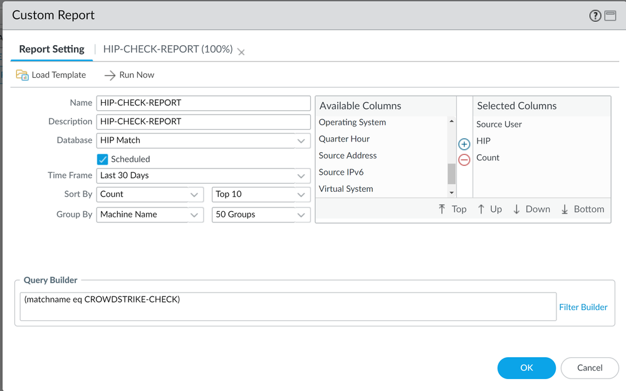The height and width of the screenshot is (391, 626).
Task: Click the help question mark icon
Action: [595, 16]
